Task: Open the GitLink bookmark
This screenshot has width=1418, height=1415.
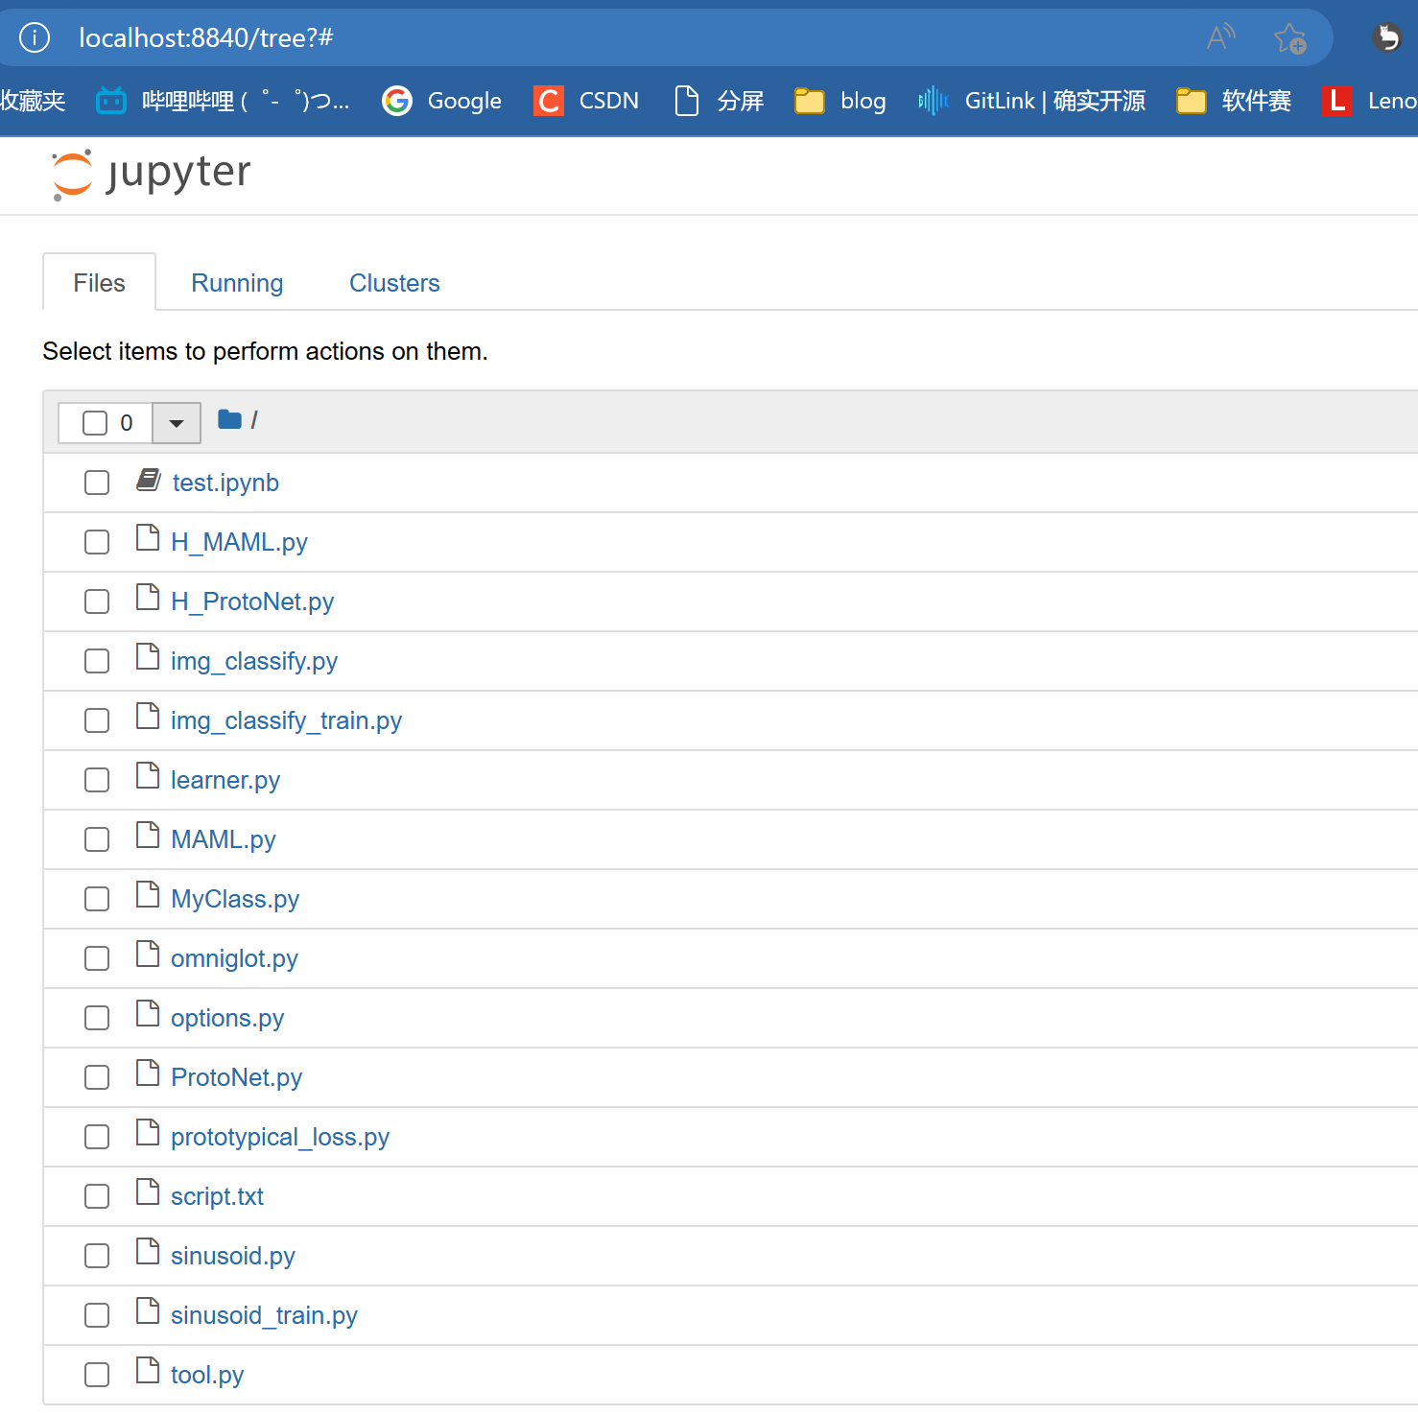Action: tap(1031, 101)
